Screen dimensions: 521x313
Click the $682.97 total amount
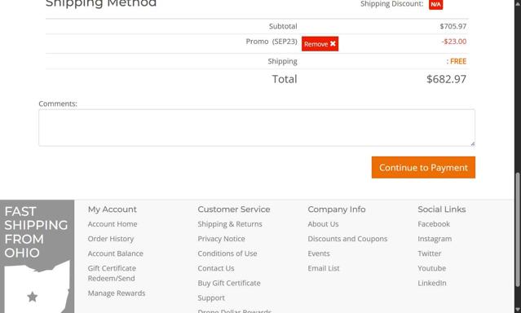click(x=446, y=79)
